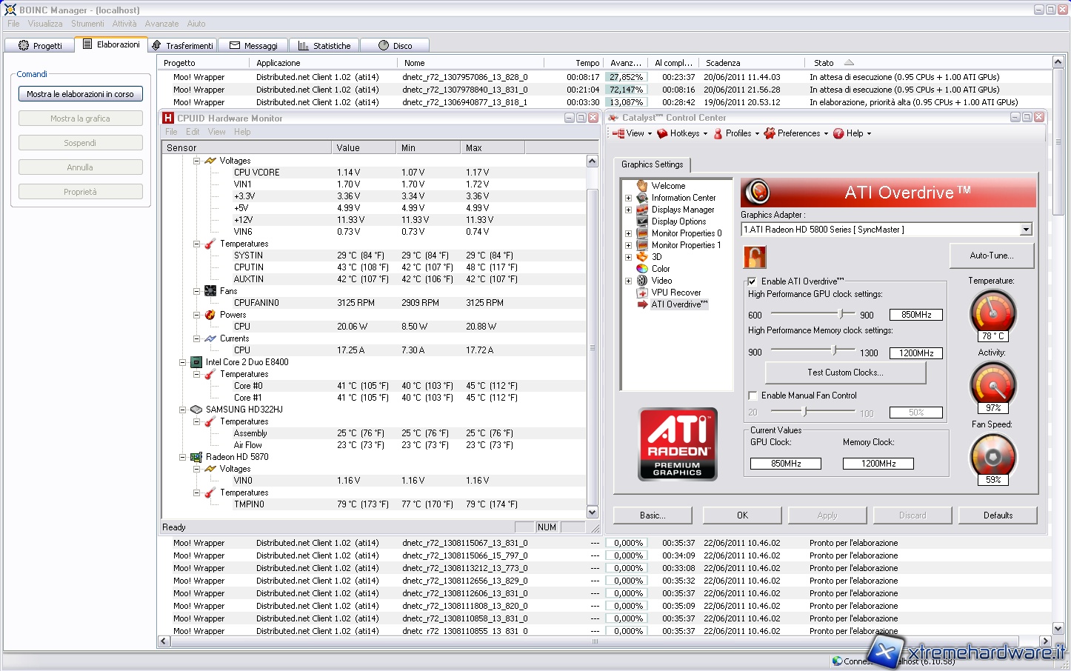Enable Manual Fan Control checkbox
Viewport: 1071px width, 671px height.
753,395
